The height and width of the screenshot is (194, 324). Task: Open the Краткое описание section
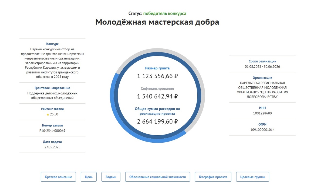(x=58, y=177)
